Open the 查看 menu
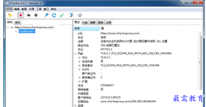Image resolution: width=206 pixels, height=107 pixels. [24, 9]
